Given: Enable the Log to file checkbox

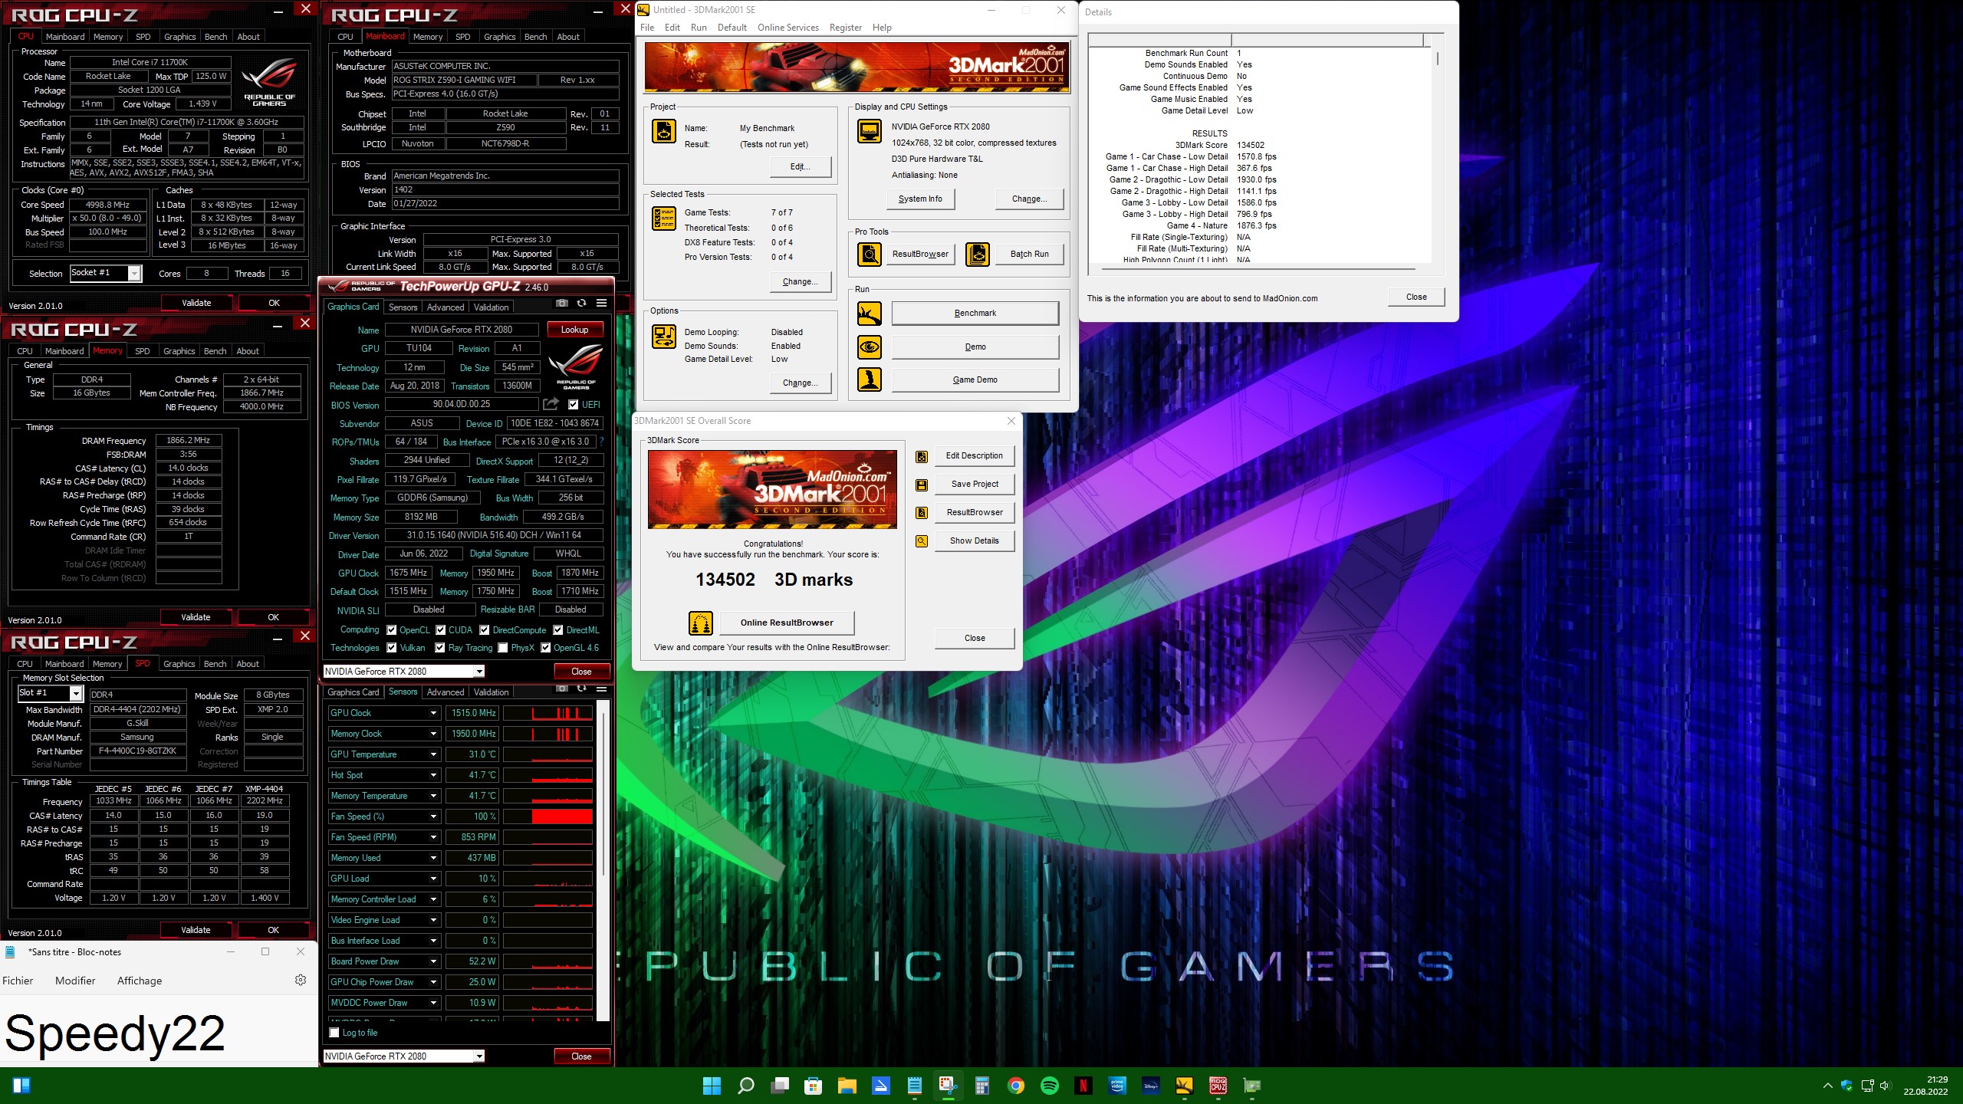Looking at the screenshot, I should pos(334,1033).
